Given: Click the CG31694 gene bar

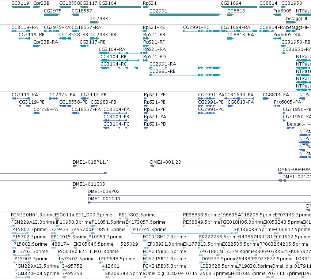Looking at the screenshot, I should click(x=239, y=7).
